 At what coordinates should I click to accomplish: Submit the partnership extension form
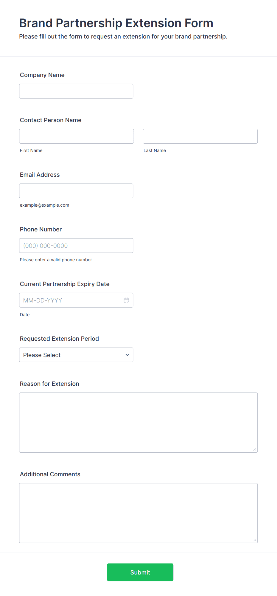140,572
